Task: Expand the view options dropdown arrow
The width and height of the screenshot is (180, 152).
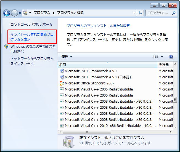Action: click(162, 57)
